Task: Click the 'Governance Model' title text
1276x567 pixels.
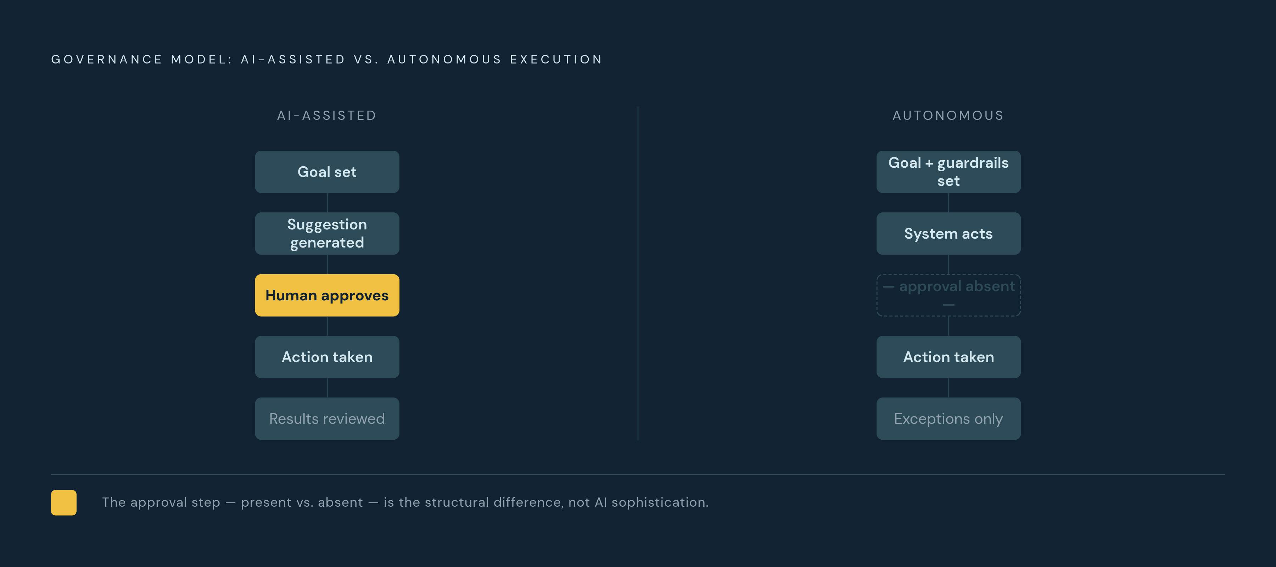Action: [327, 60]
